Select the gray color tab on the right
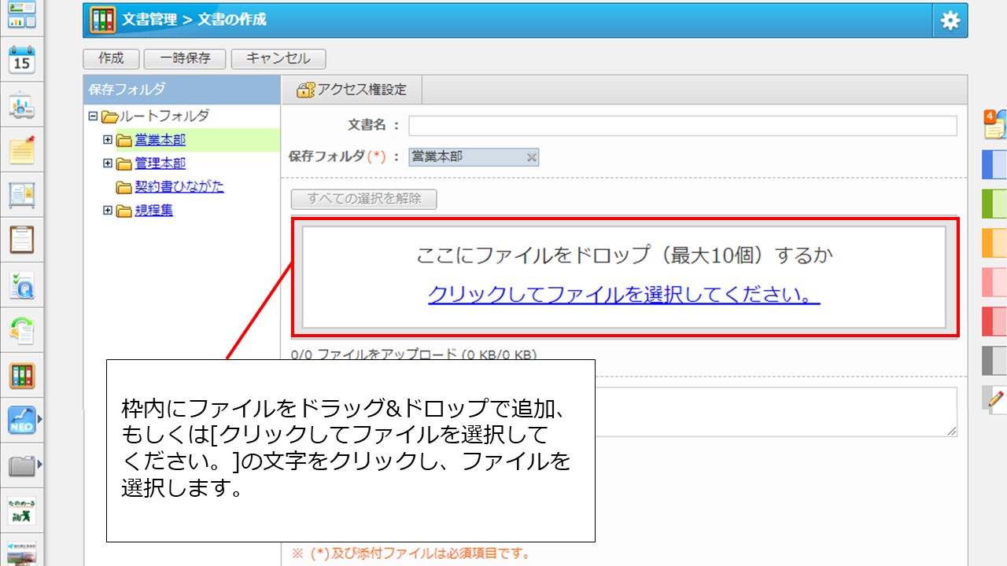This screenshot has width=1007, height=566. coord(995,361)
